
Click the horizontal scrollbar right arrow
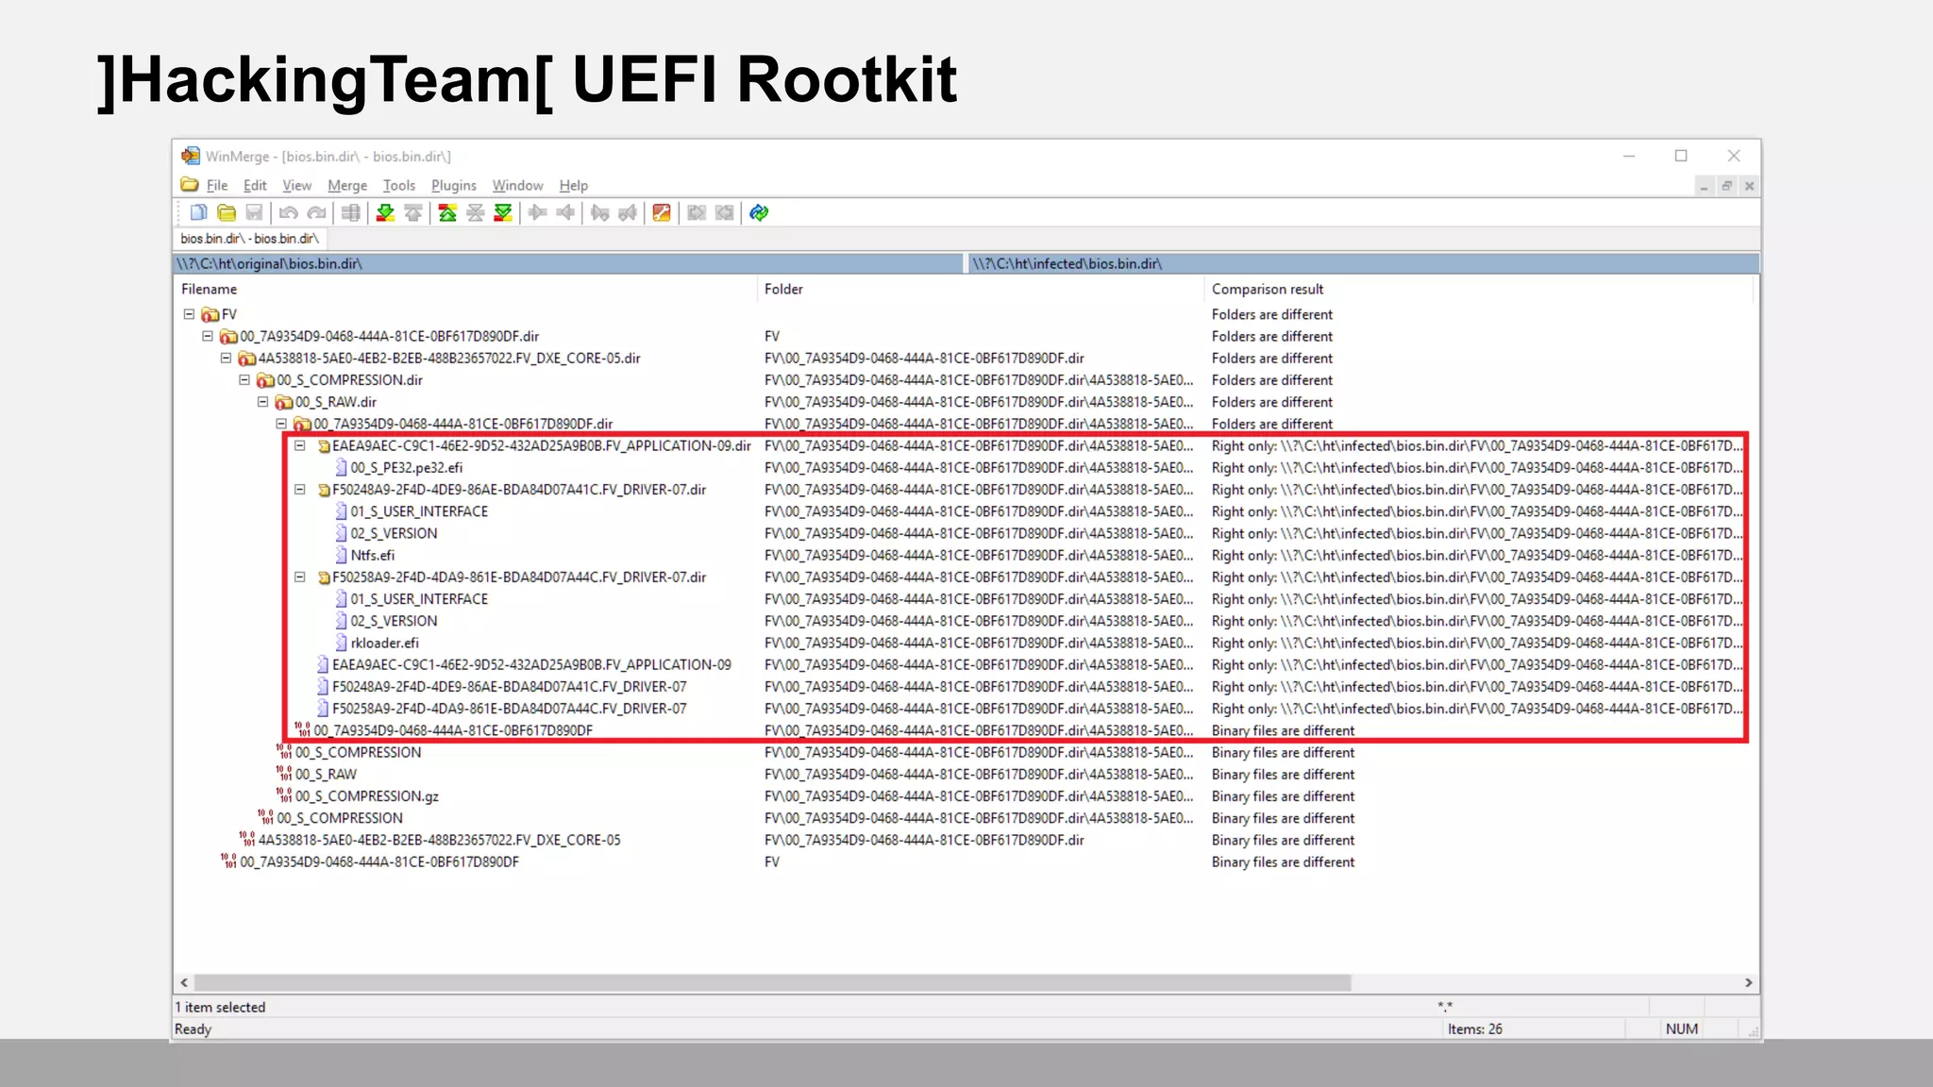(x=1748, y=982)
